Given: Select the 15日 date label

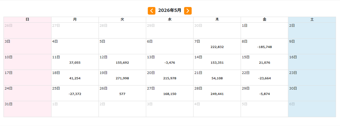Looking at the screenshot, I should pyautogui.click(x=246, y=57).
